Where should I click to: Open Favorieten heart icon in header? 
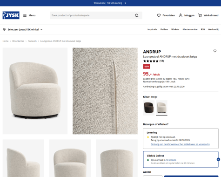pyautogui.click(x=159, y=15)
